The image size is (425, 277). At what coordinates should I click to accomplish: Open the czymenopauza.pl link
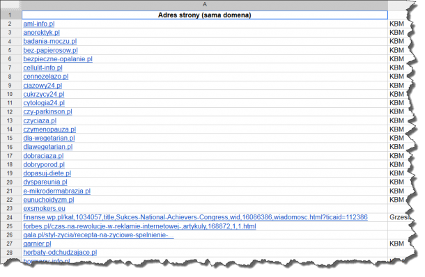pyautogui.click(x=49, y=129)
